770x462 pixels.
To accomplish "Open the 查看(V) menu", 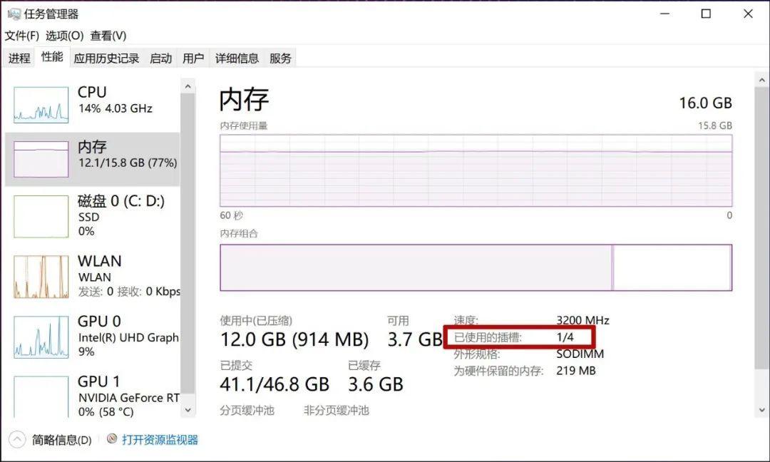I will pos(108,34).
